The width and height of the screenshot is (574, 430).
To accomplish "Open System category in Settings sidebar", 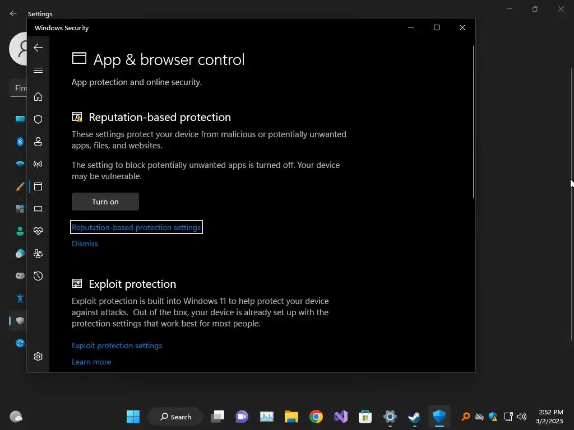I will pos(20,119).
